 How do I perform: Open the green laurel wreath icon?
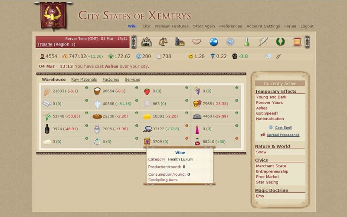[x=280, y=42]
